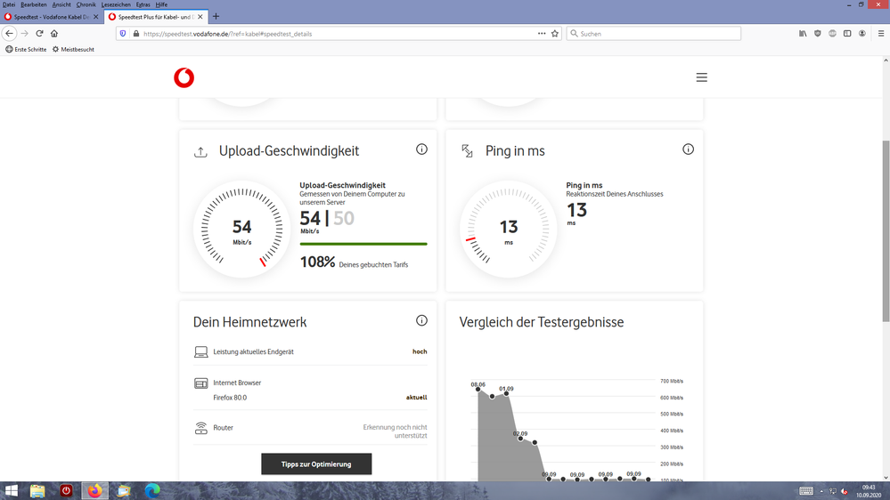Screen dimensions: 890x500
Task: Click the 02.09 chart data point
Action: point(520,439)
